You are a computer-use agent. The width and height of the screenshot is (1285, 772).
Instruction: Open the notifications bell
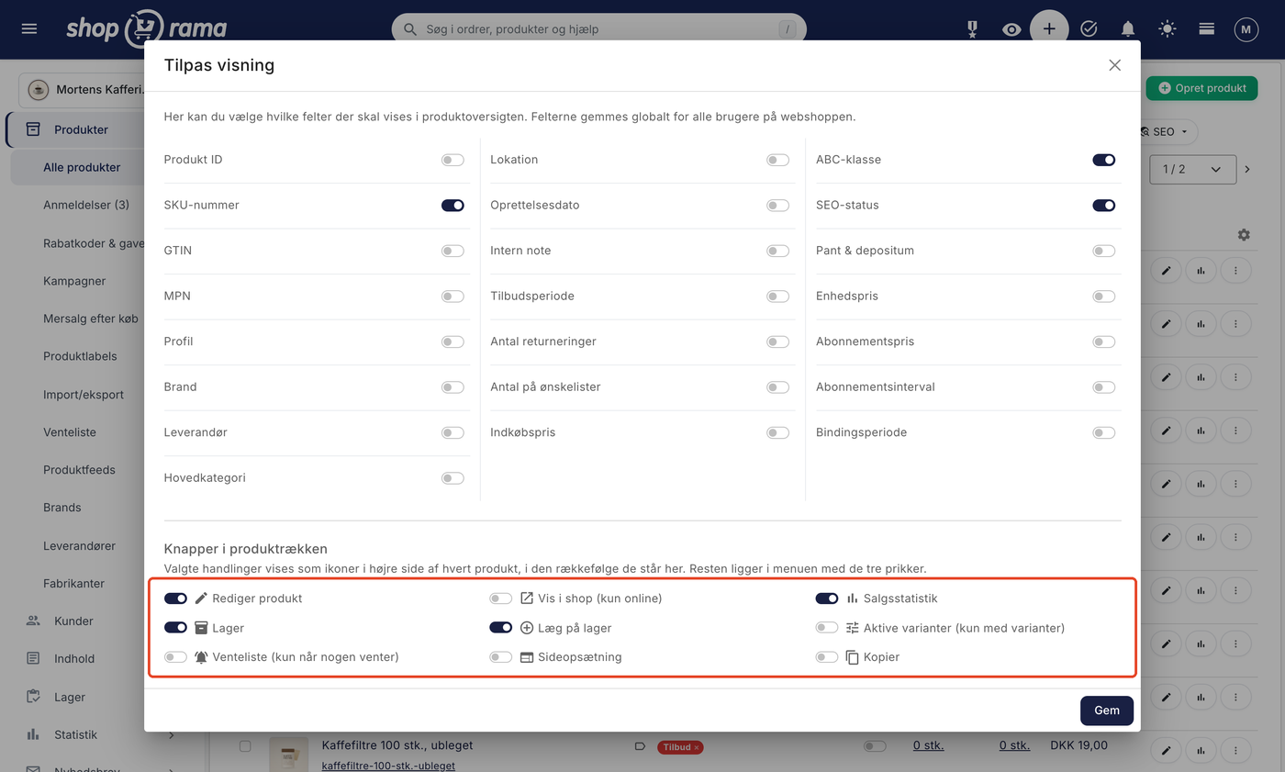[1128, 29]
